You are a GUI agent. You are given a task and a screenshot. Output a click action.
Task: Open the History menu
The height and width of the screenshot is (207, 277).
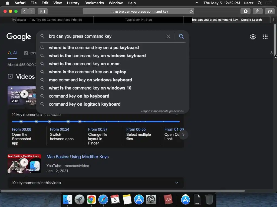73,3
